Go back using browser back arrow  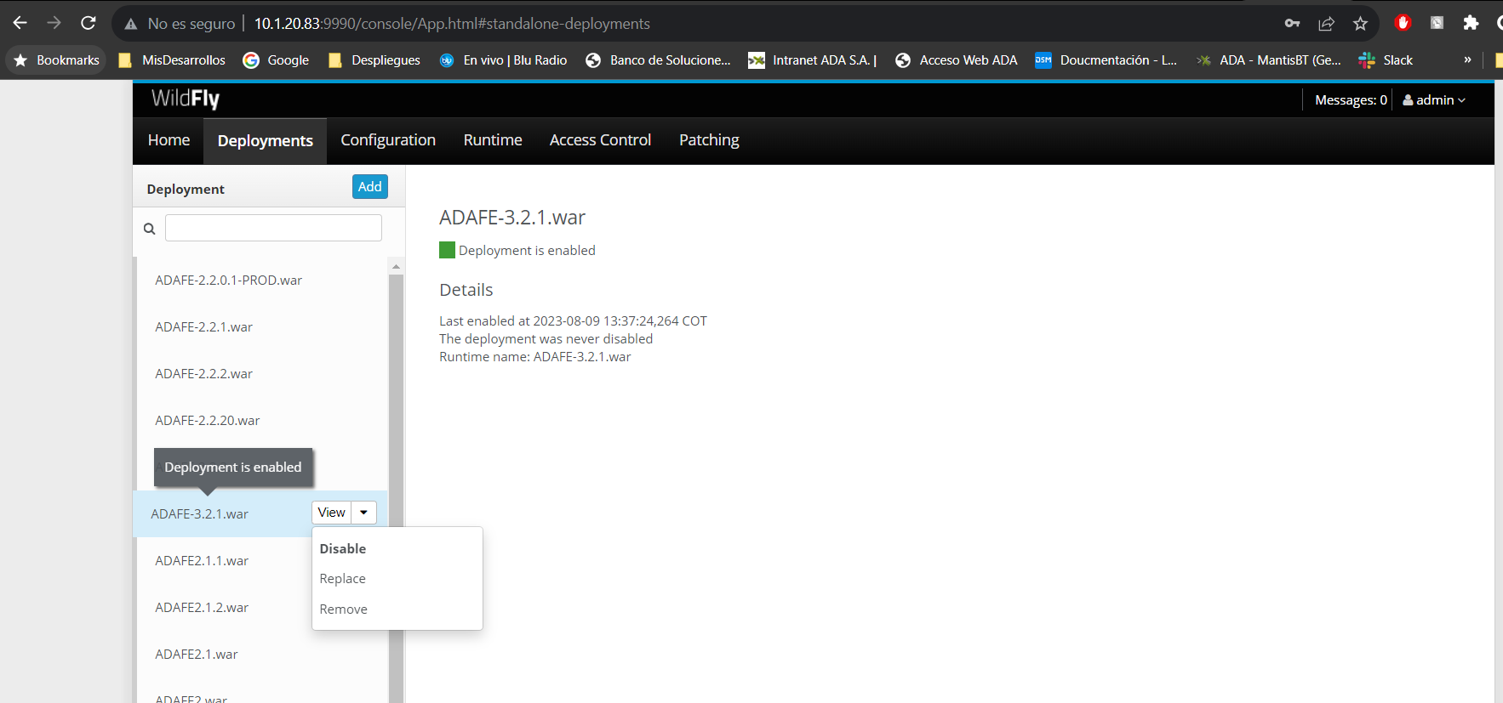click(20, 23)
